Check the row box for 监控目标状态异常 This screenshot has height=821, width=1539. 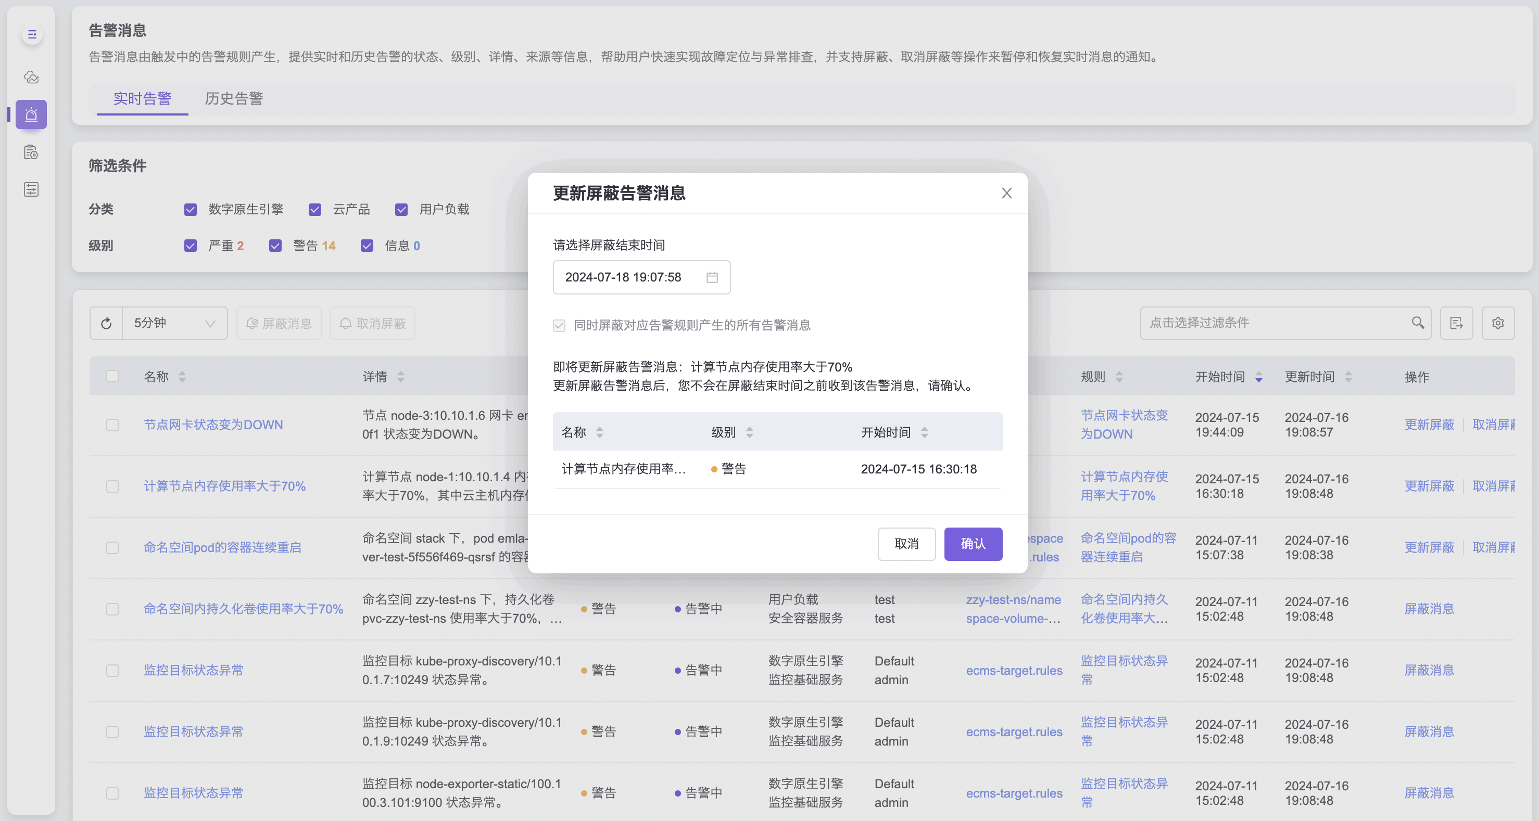coord(112,671)
